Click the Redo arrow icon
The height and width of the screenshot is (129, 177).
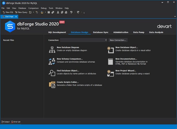click(x=78, y=12)
